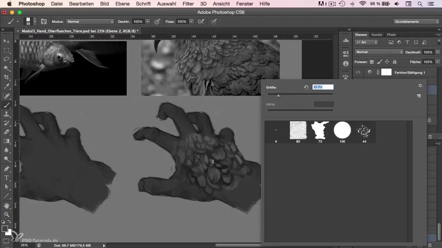The width and height of the screenshot is (442, 248).
Task: Open the Brush panel toggle icon
Action: pos(44,21)
